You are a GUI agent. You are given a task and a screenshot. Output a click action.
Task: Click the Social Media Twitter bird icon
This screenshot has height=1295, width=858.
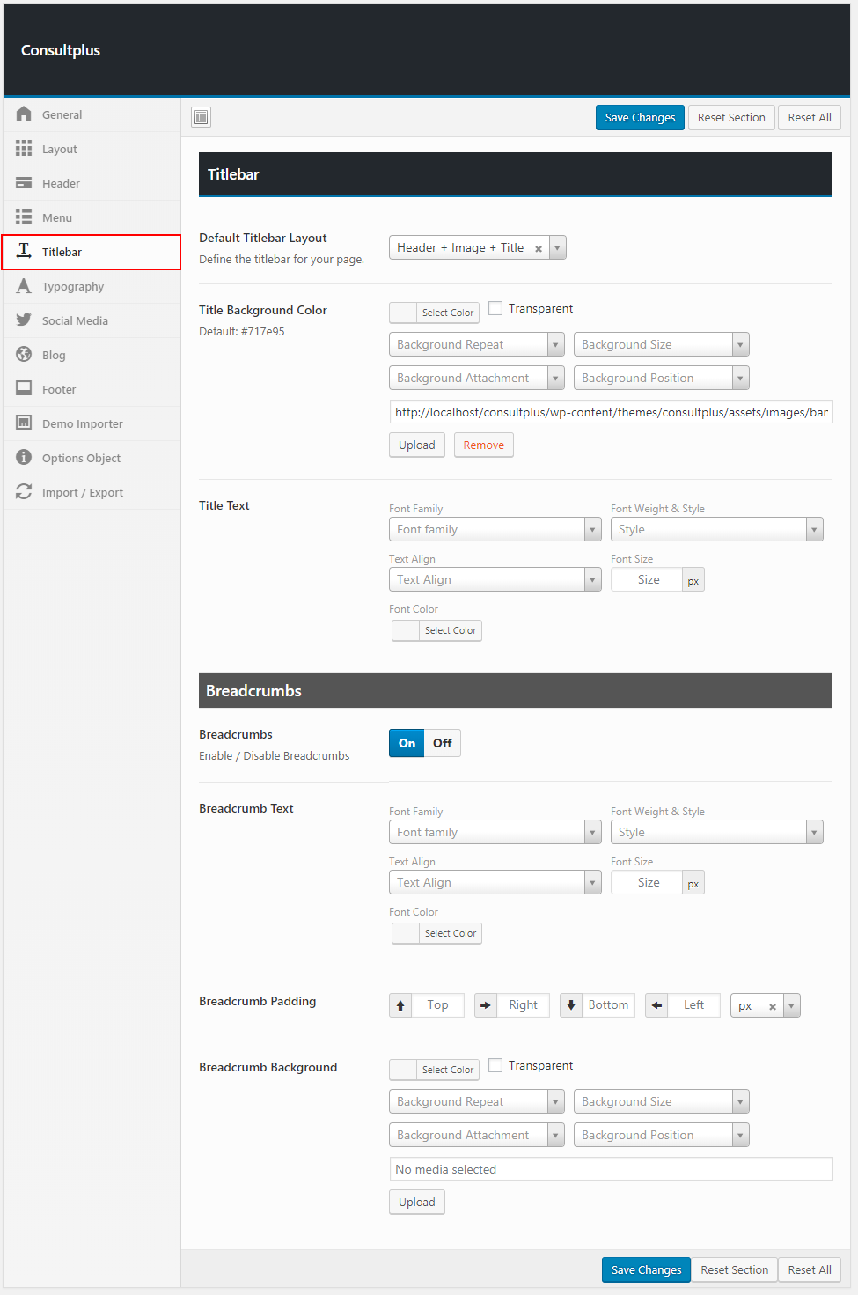pos(24,320)
